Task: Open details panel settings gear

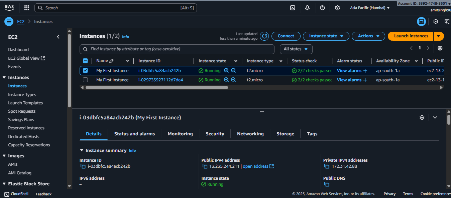Action: tap(422, 117)
